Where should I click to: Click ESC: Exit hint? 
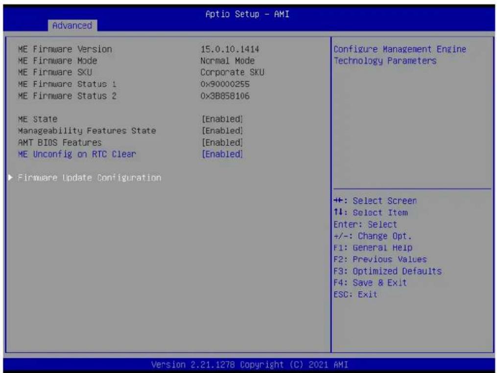coord(355,295)
